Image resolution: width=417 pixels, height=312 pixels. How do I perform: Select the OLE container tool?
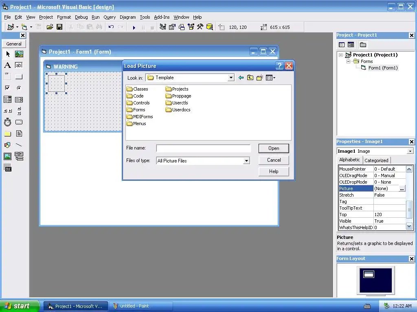coord(8,168)
